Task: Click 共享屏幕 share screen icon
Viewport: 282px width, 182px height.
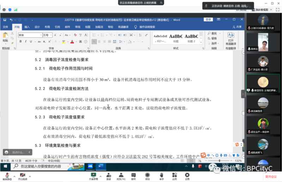Action: coord(93,176)
